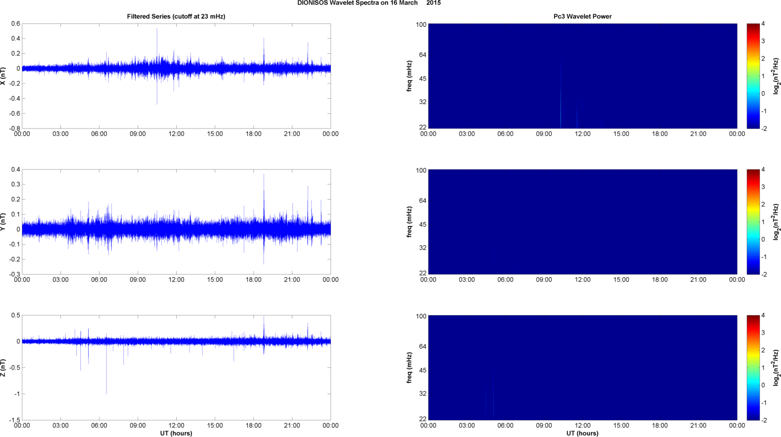The image size is (781, 437).
Task: Click the colorbar beside the middle wavelet spectrogram
Action: tap(753, 222)
